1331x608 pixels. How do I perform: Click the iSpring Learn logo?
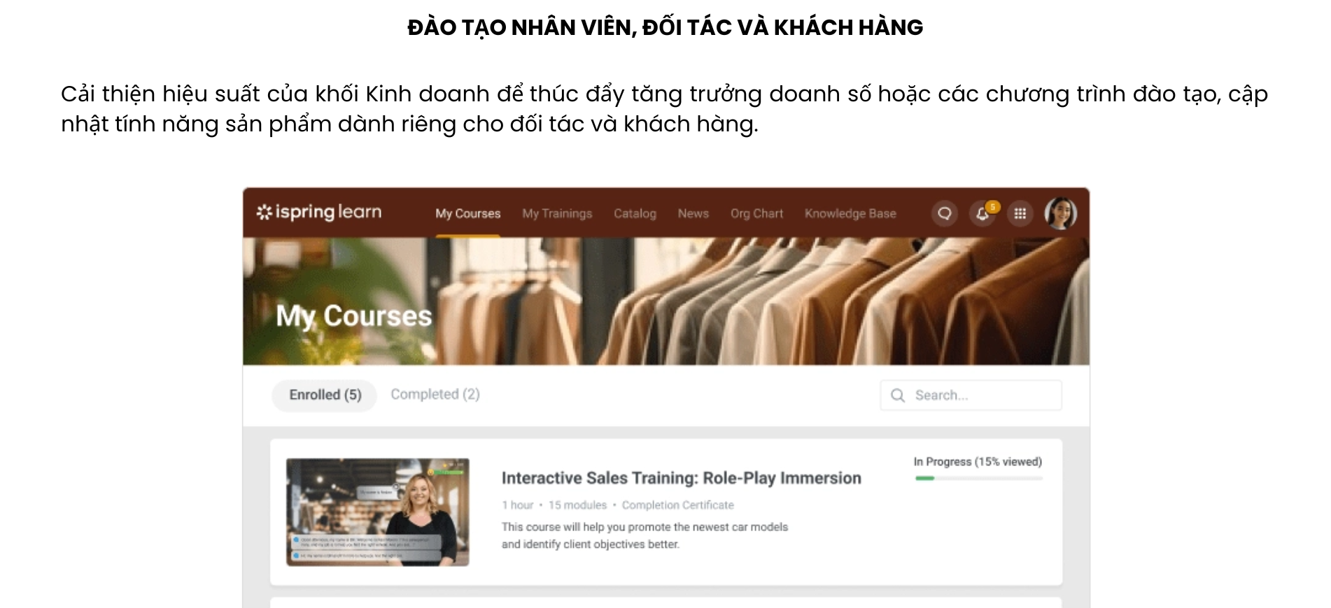click(x=319, y=212)
